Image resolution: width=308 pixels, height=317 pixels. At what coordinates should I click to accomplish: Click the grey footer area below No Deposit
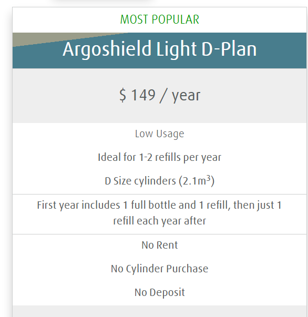[x=159, y=311]
